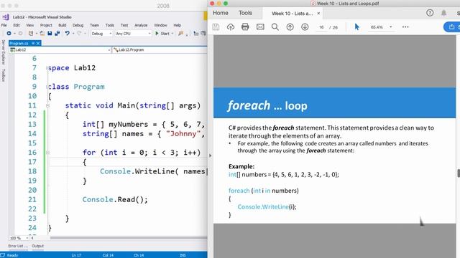
Task: Open the Analyze menu in Visual Studio
Action: point(141,25)
